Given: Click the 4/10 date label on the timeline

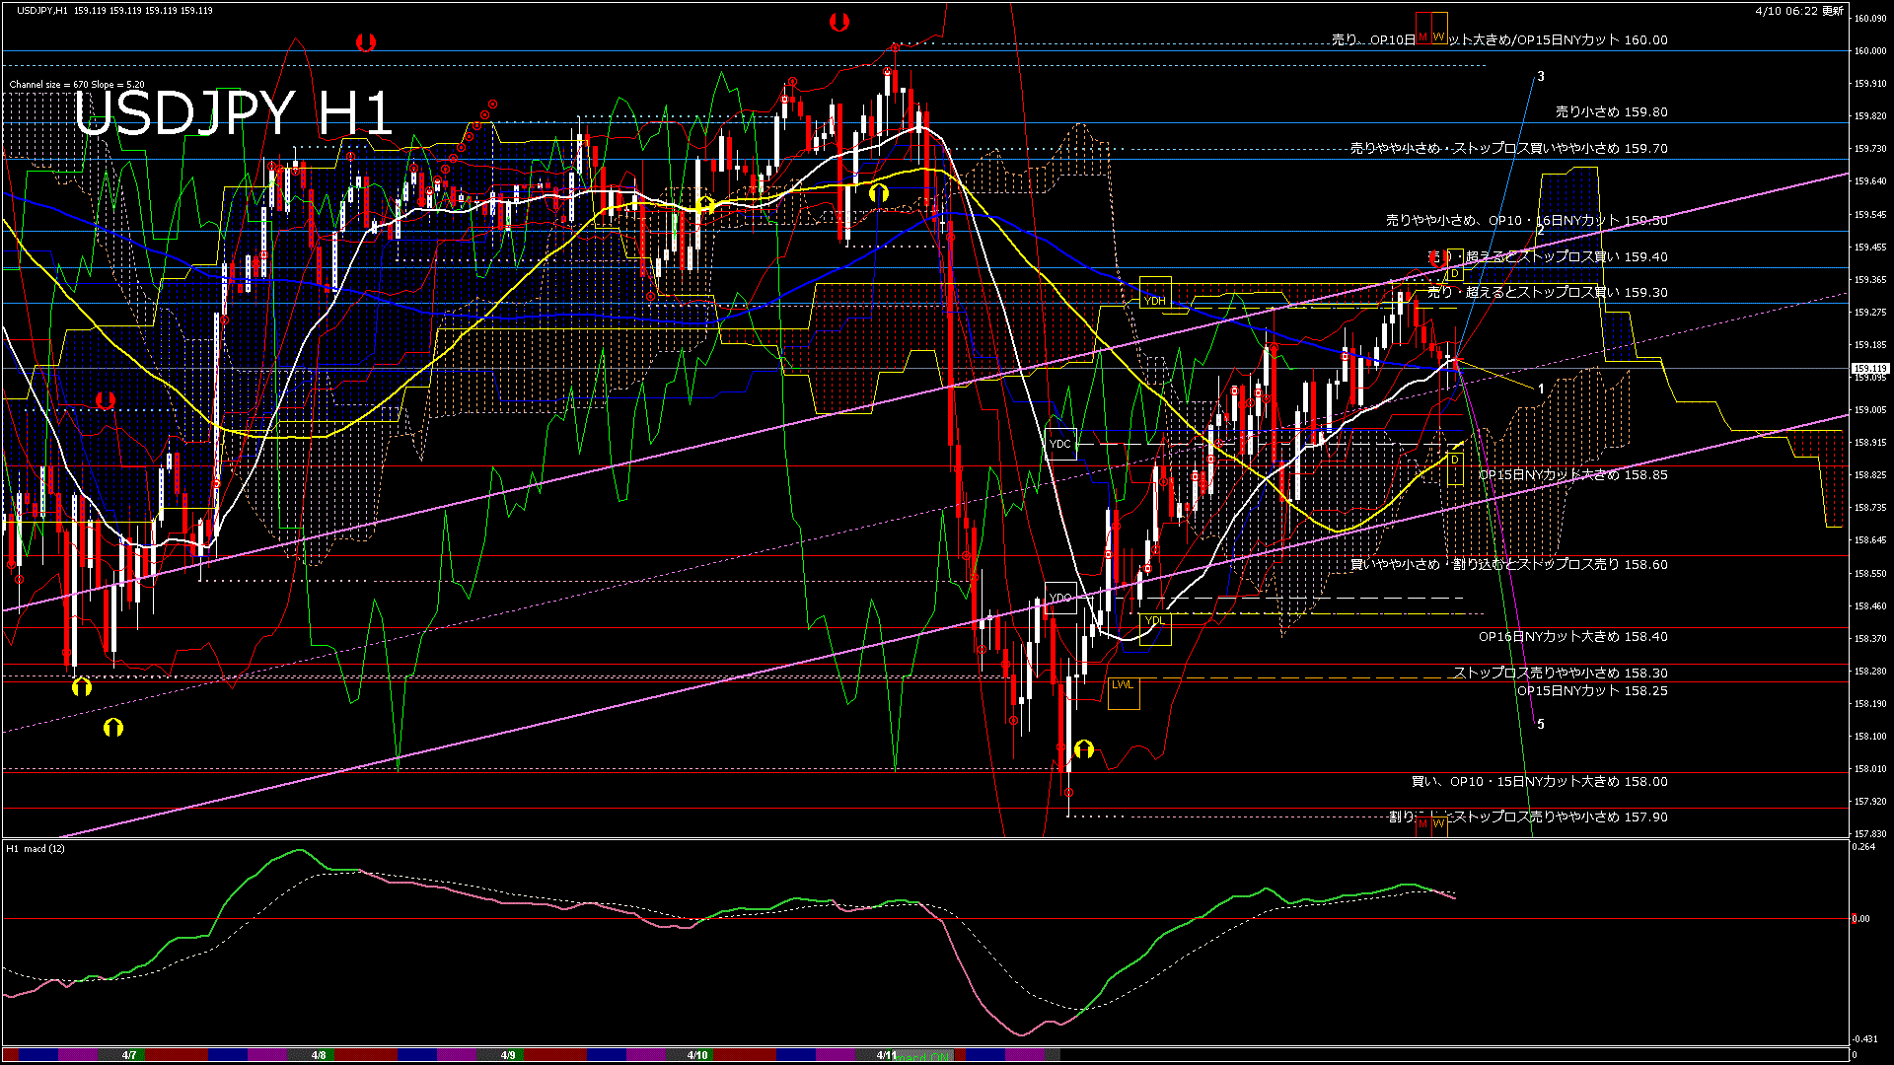Looking at the screenshot, I should tap(696, 1055).
